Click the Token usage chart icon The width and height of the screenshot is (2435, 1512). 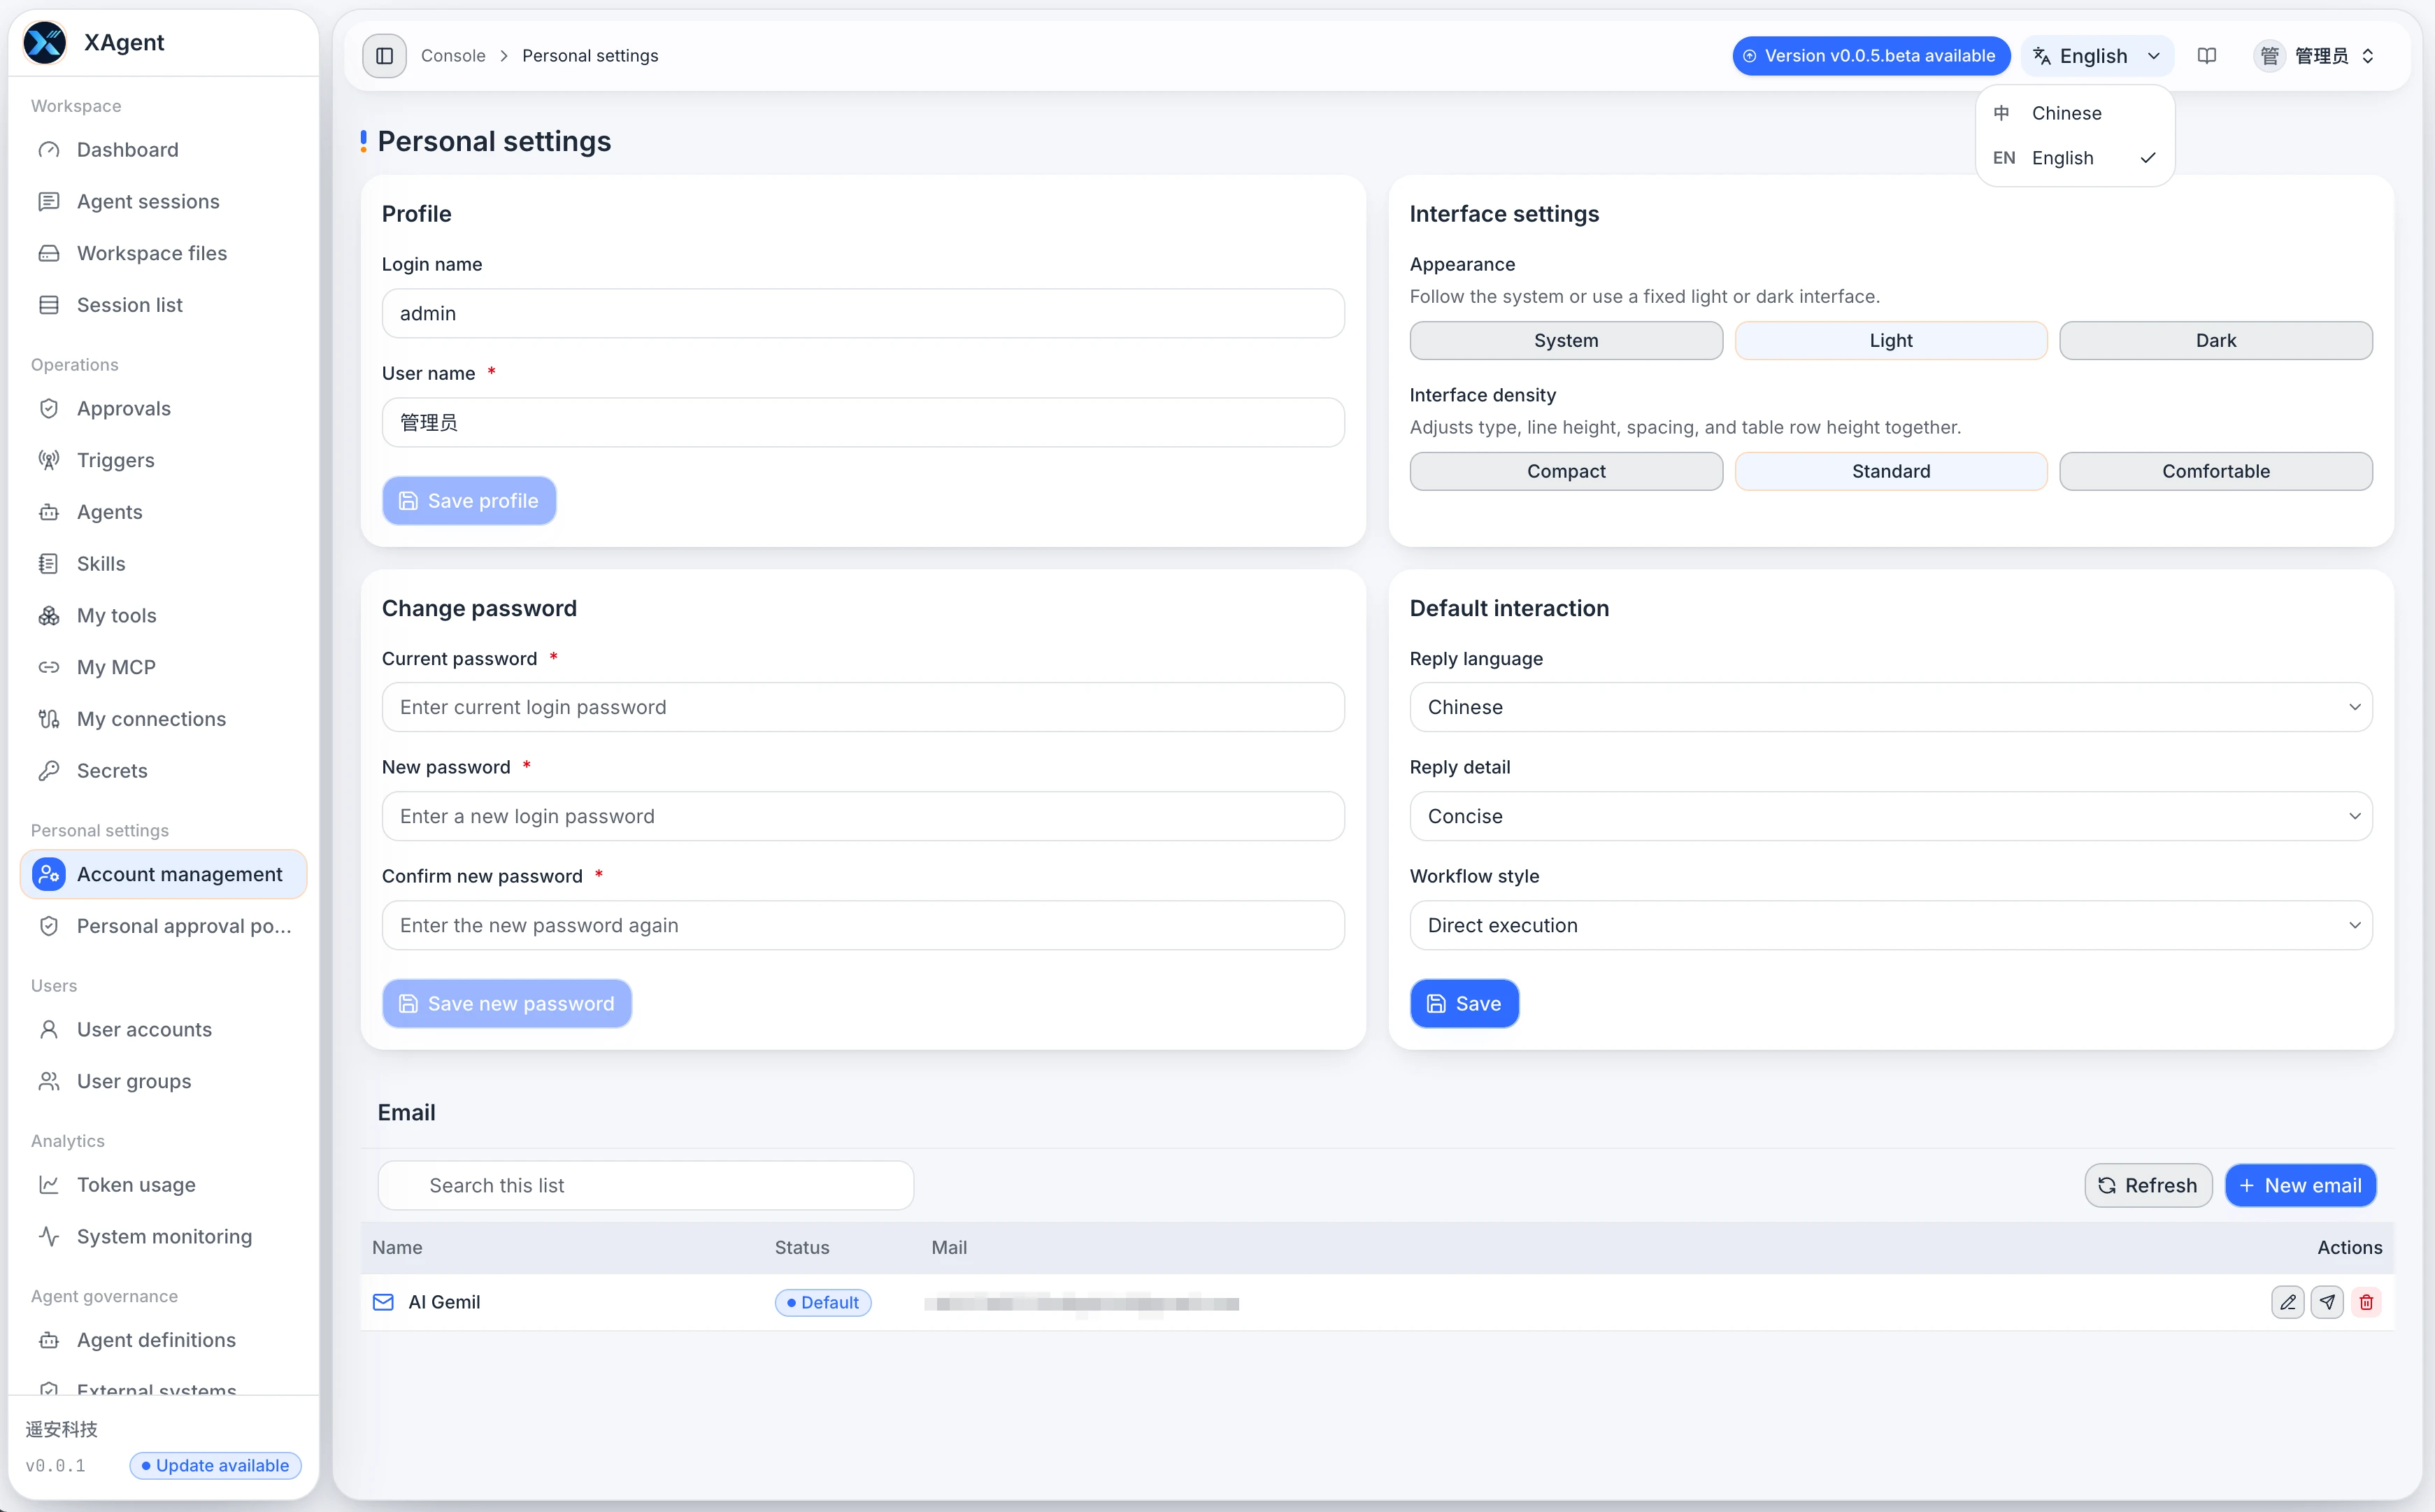49,1185
